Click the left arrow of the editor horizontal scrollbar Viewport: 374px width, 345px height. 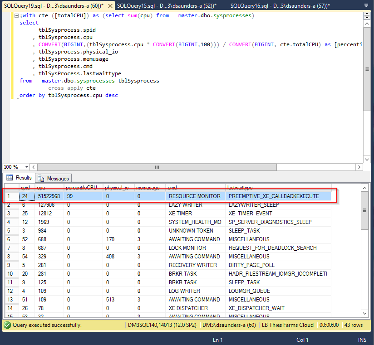click(x=34, y=167)
